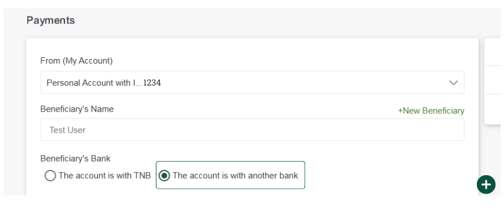Add a +New Beneficiary

pos(431,111)
